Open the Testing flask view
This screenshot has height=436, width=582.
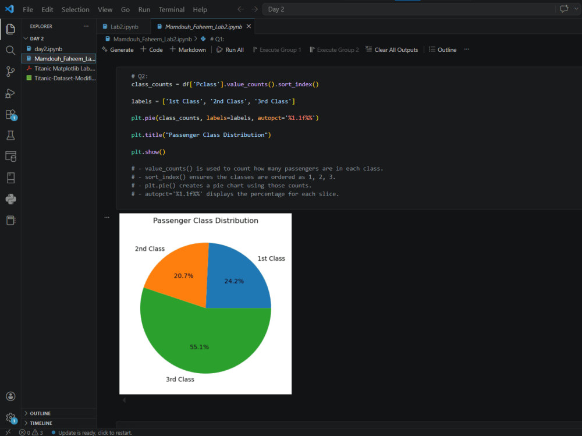pyautogui.click(x=10, y=135)
